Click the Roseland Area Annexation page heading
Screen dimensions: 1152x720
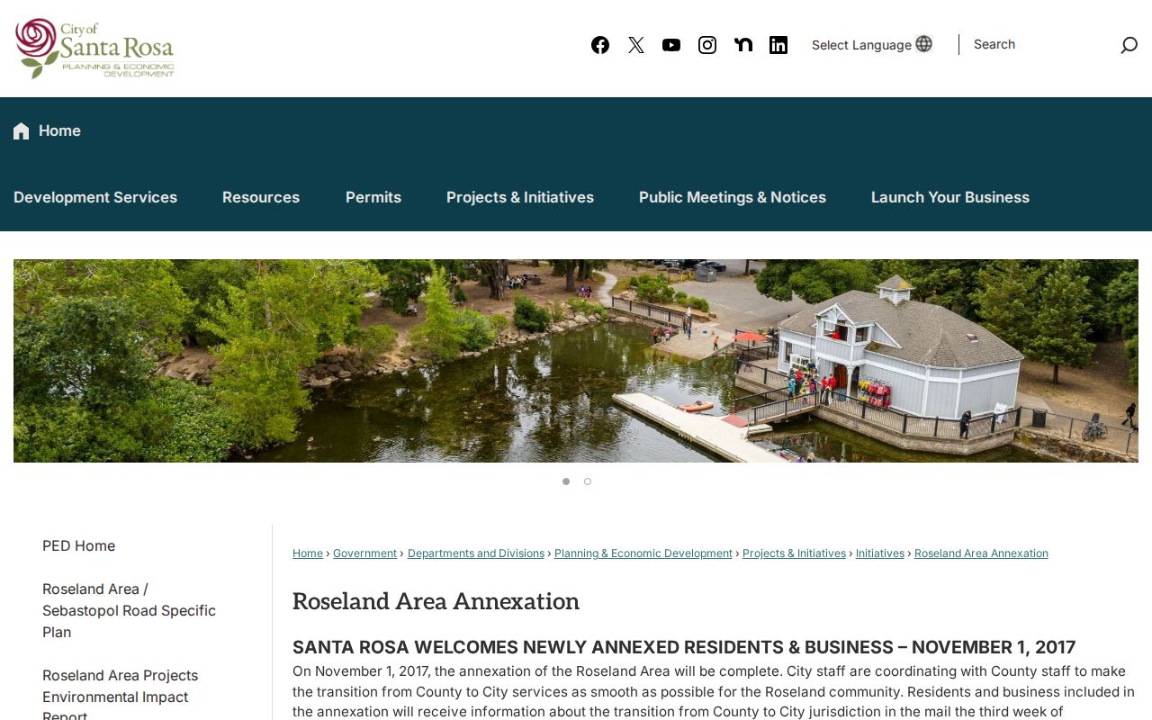coord(436,601)
